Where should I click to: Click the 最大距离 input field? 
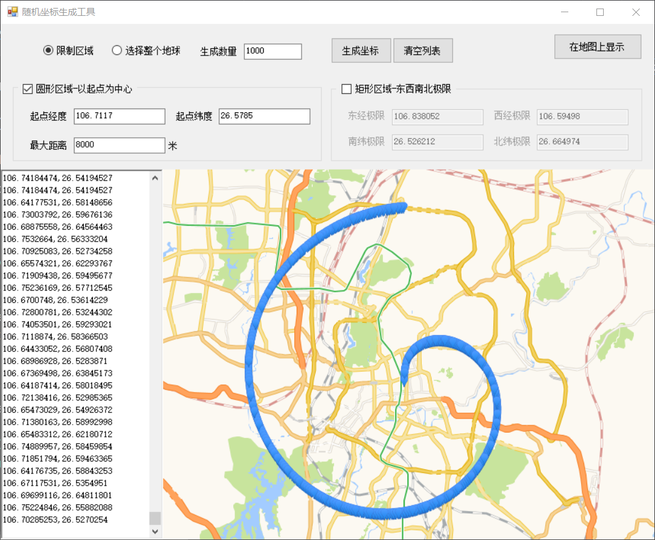(119, 145)
